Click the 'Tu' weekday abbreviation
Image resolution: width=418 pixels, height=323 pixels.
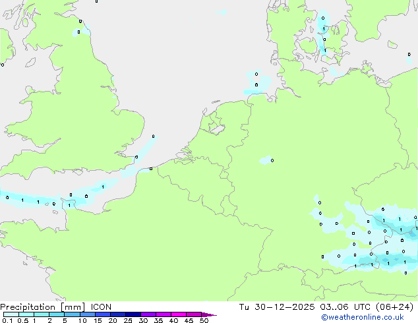tap(244, 307)
